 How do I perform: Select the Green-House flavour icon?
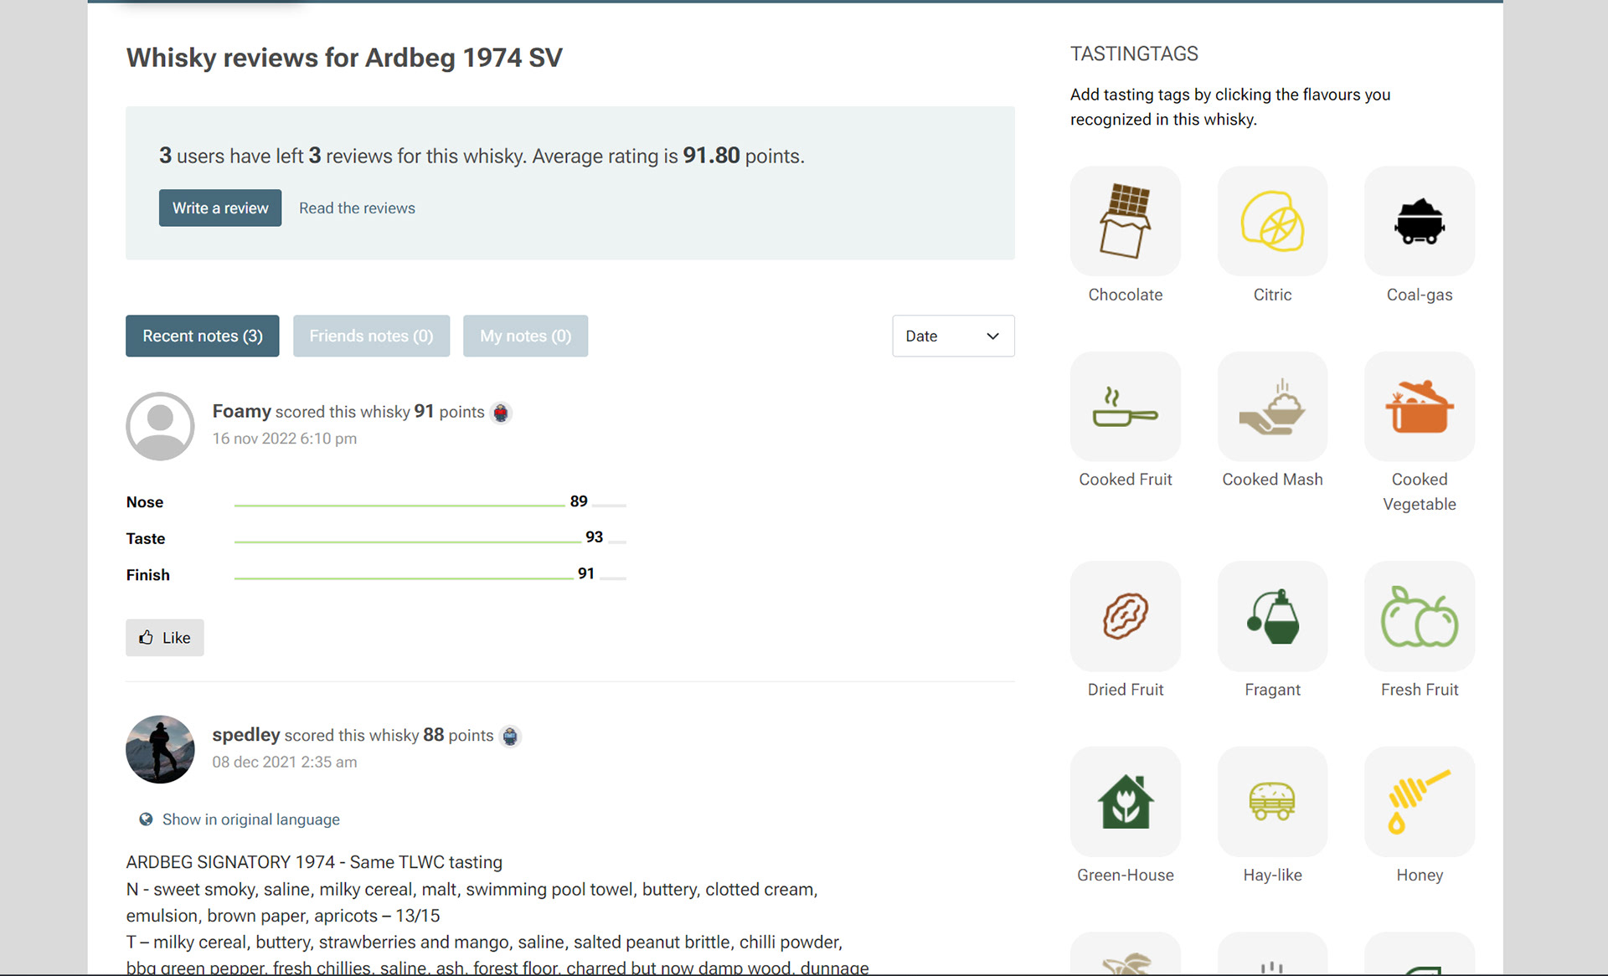pyautogui.click(x=1125, y=802)
